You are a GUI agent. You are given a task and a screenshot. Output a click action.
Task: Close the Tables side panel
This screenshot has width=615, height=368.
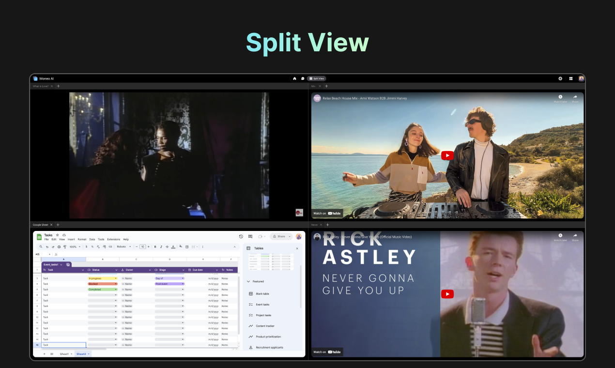297,248
